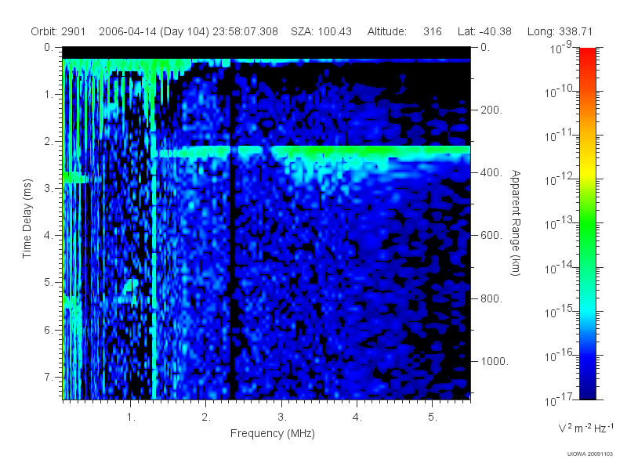Click the apparent range tick '400.'
This screenshot has width=627, height=470.
point(491,172)
